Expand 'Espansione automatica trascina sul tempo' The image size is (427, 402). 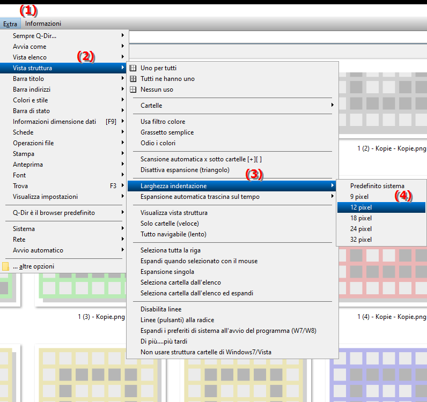[232, 197]
